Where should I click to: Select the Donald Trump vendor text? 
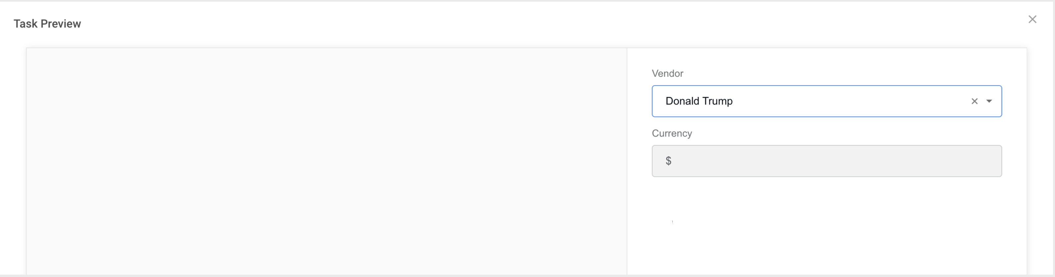[699, 101]
